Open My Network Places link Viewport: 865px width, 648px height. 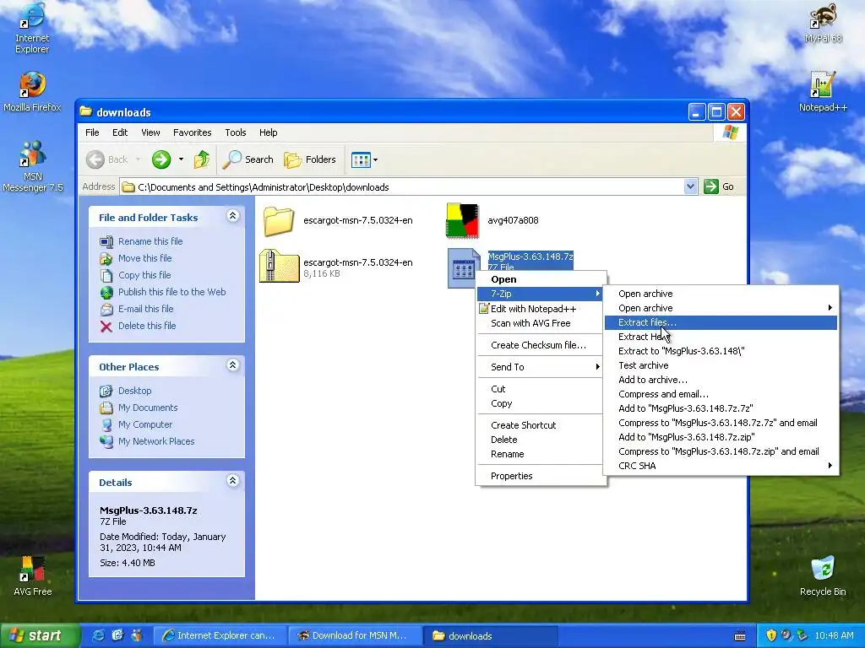(156, 441)
